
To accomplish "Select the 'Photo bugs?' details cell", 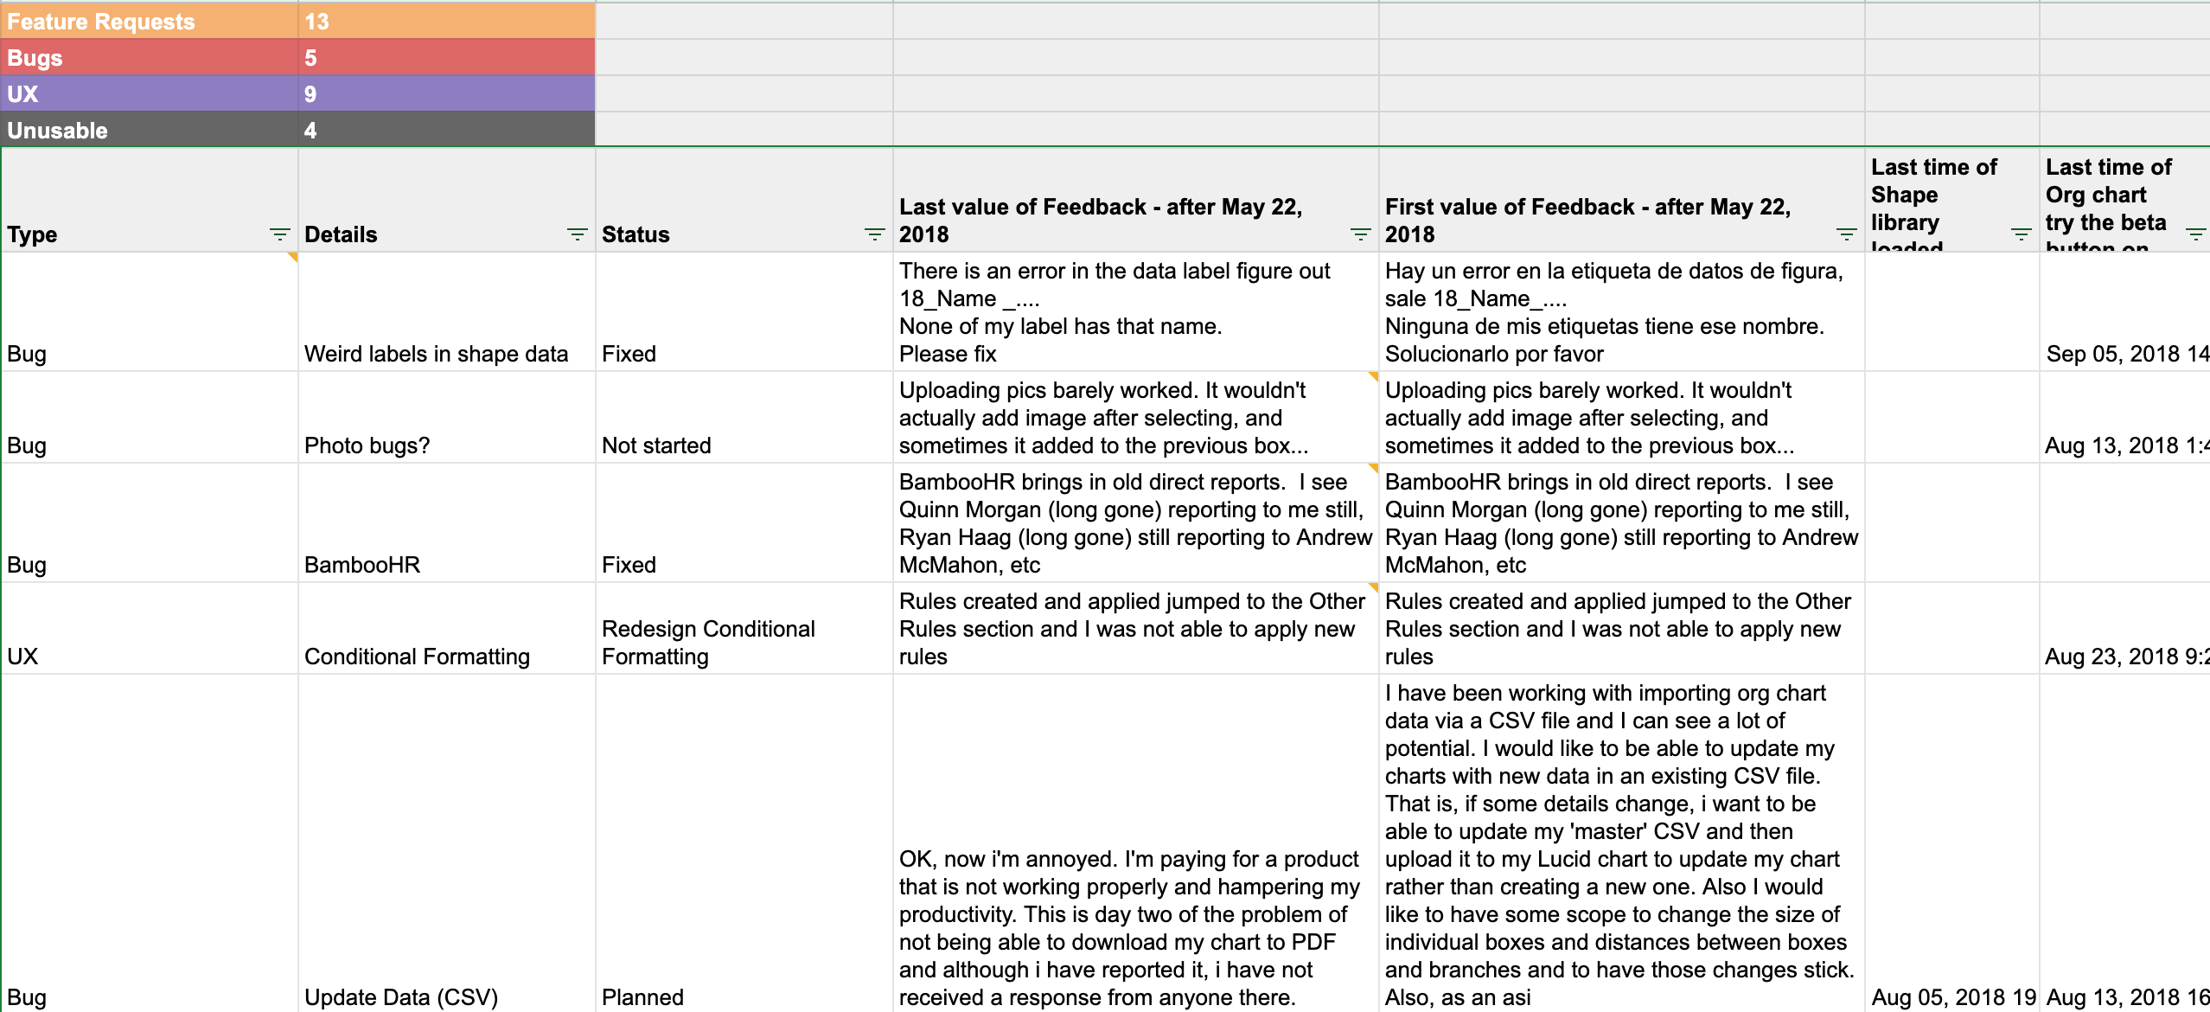I will pyautogui.click(x=367, y=445).
